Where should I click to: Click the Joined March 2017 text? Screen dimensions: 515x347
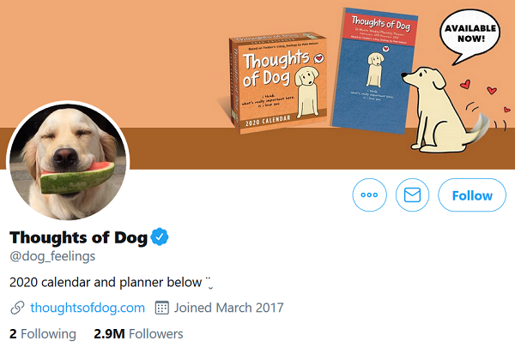(x=228, y=308)
